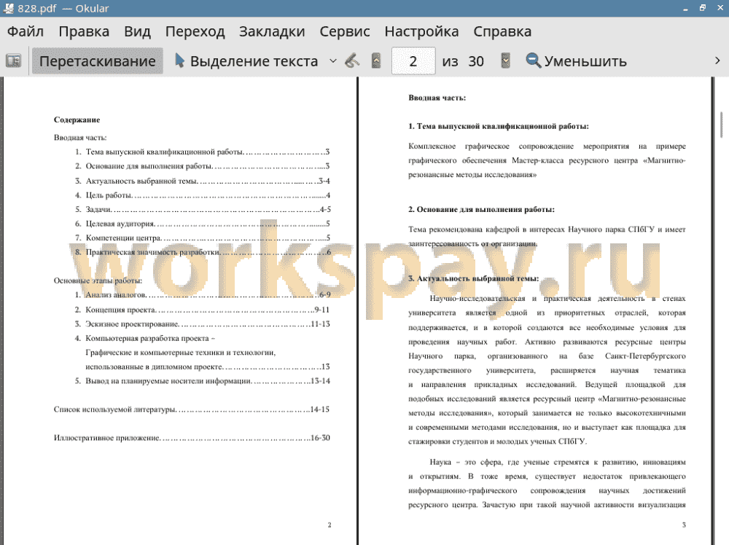Toggle the sidebar panel icon
Image resolution: width=729 pixels, height=545 pixels.
tap(13, 61)
